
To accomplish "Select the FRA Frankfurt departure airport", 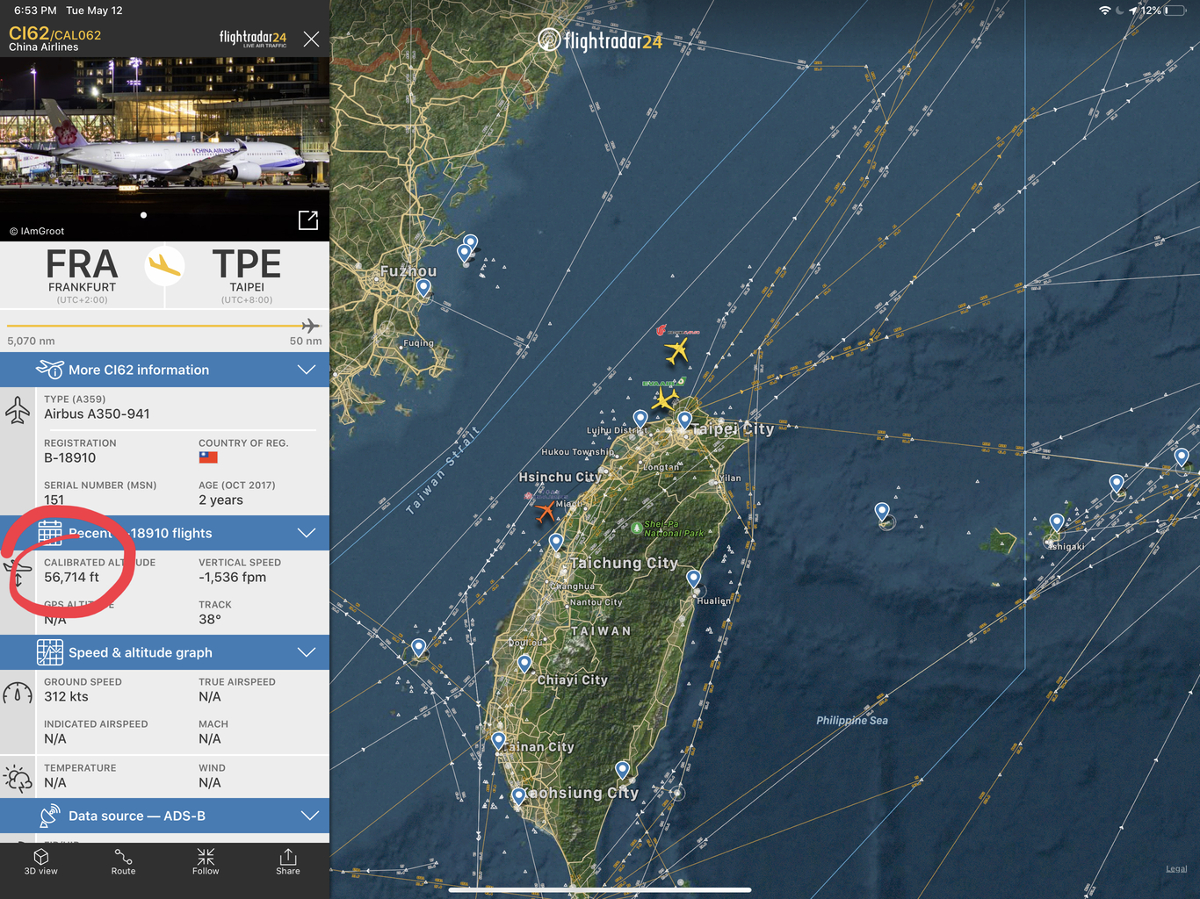I will [x=82, y=276].
